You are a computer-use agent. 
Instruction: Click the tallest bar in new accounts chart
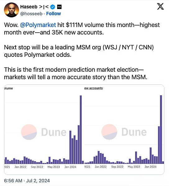click(161, 129)
